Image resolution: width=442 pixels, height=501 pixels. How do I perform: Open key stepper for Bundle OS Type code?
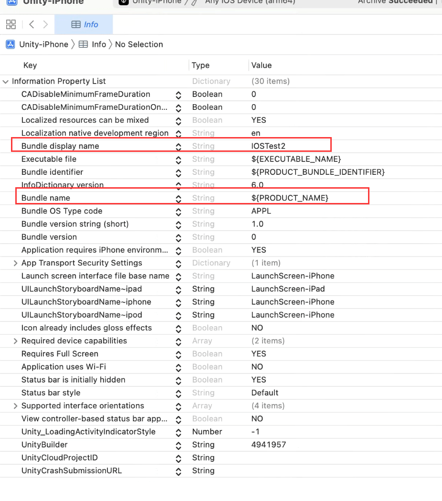(x=179, y=212)
